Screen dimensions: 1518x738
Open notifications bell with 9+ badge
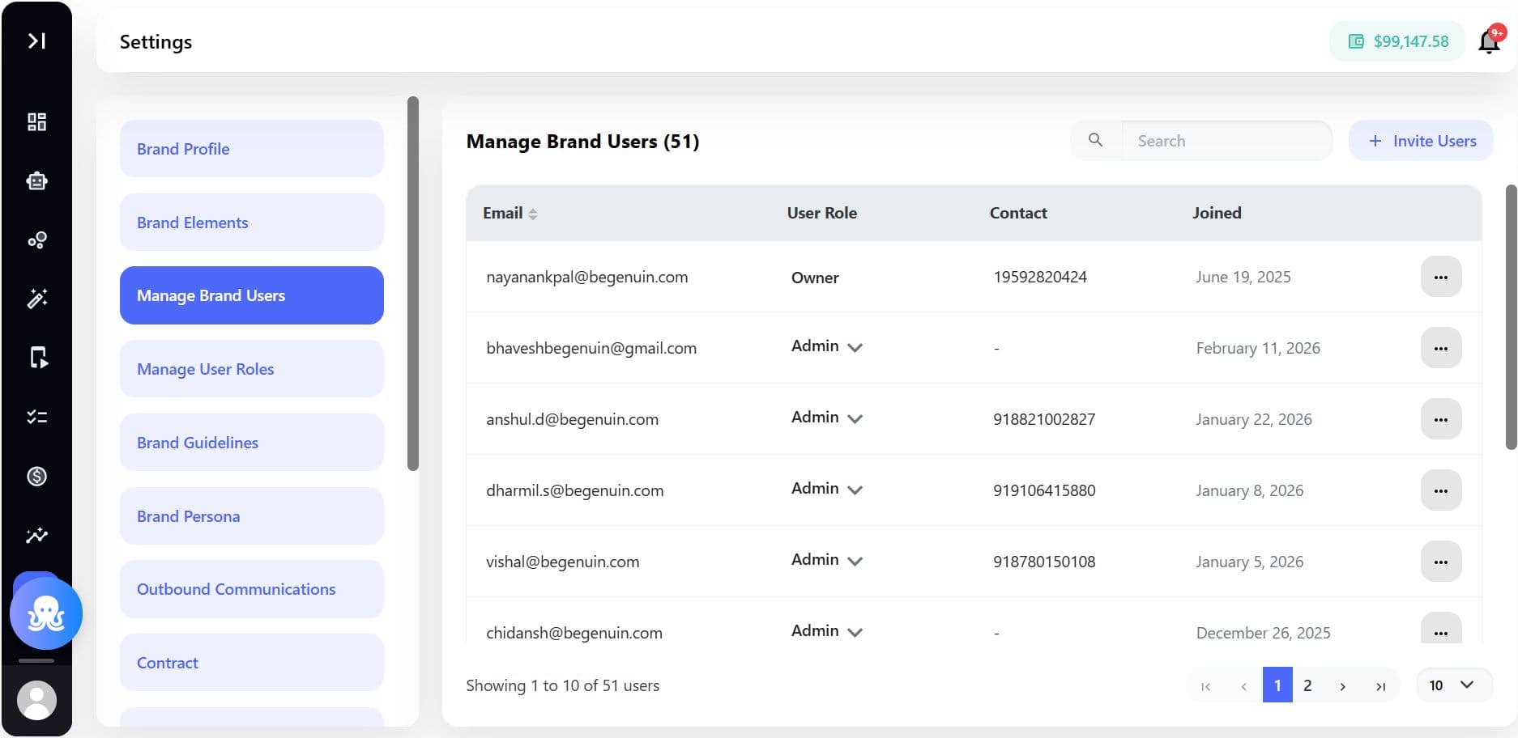tap(1490, 40)
